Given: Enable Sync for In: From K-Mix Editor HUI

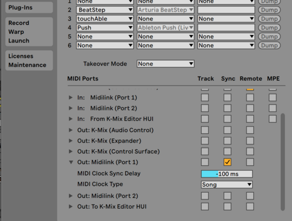Looking at the screenshot, I should click(227, 119).
